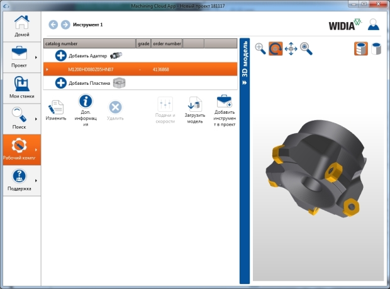This screenshot has height=289, width=390.
Task: Click the app icon in title bar
Action: click(x=6, y=6)
